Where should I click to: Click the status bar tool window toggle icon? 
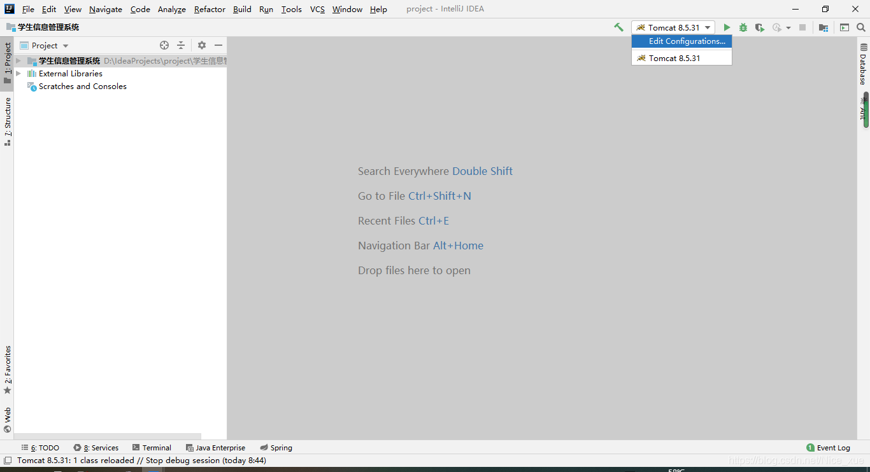[x=7, y=460]
